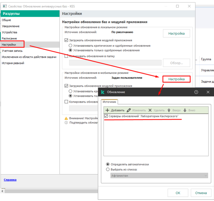This screenshot has width=214, height=201.
Task: Maximize the Свойства window
Action: click(x=177, y=6)
